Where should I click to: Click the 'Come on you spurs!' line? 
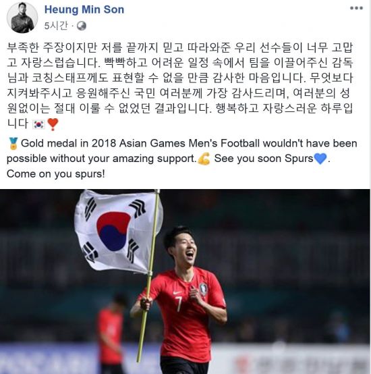tap(56, 174)
